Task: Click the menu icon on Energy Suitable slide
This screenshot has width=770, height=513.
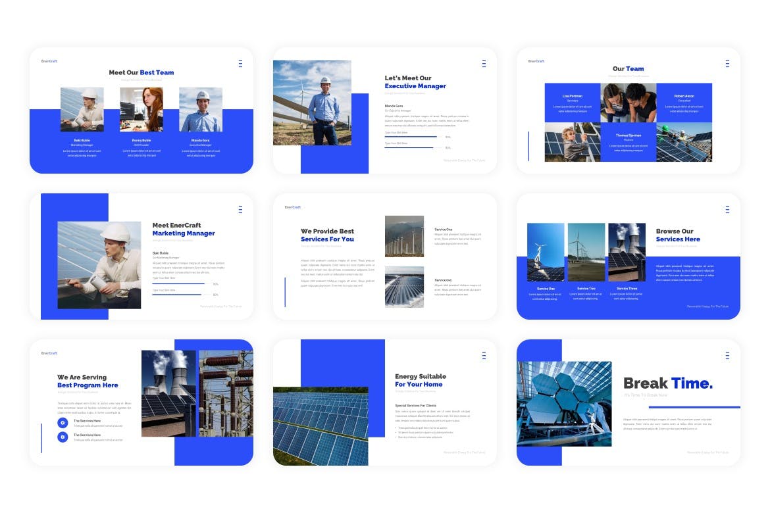Action: [x=484, y=356]
